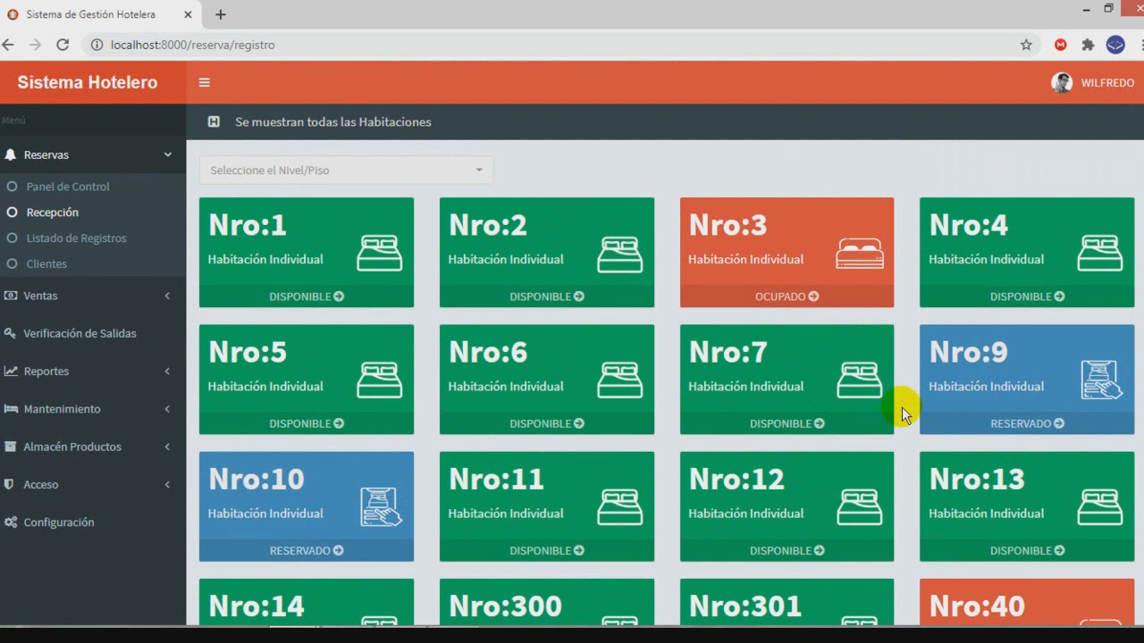This screenshot has width=1144, height=643.
Task: Click the bed icon on room Nro:12
Action: (x=860, y=506)
